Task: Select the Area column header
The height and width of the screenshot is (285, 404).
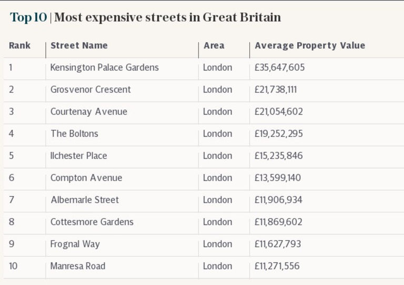Action: (214, 46)
